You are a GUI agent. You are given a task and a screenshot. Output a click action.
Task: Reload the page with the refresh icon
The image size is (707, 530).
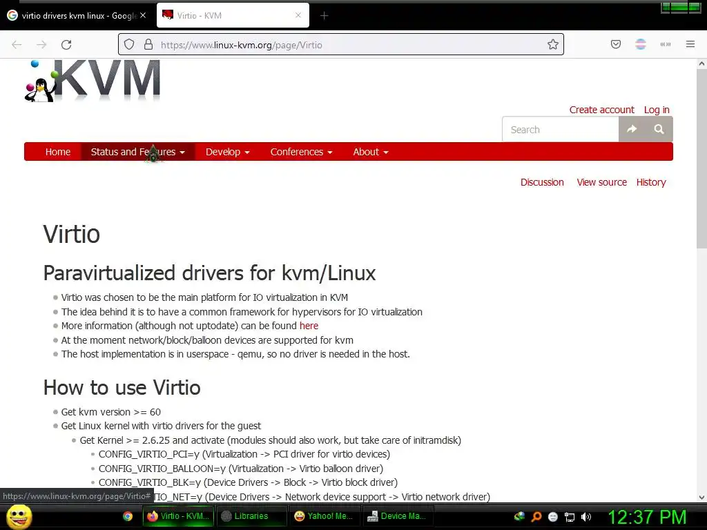click(x=66, y=45)
